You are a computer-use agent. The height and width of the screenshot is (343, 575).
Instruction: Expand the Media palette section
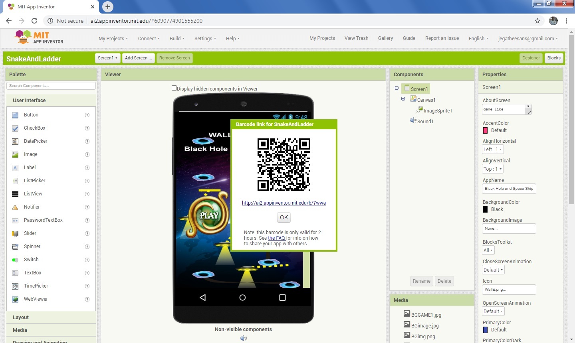51,330
